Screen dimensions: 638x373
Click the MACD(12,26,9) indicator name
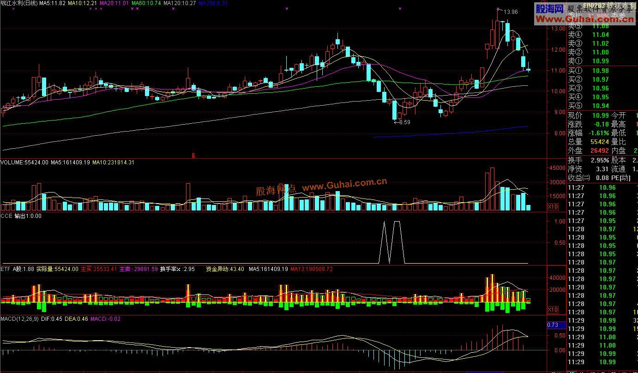tap(20, 319)
